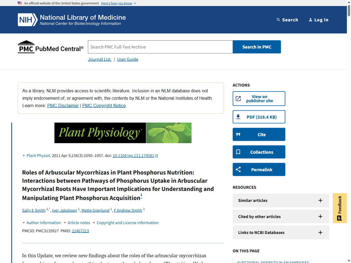
Task: Click Search in the header
Action: click(287, 20)
